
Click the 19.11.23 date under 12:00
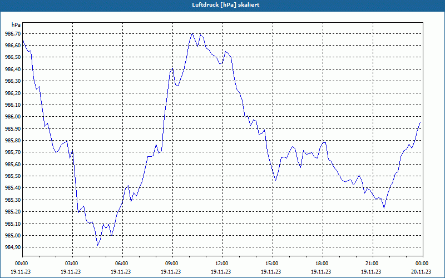[221, 271]
